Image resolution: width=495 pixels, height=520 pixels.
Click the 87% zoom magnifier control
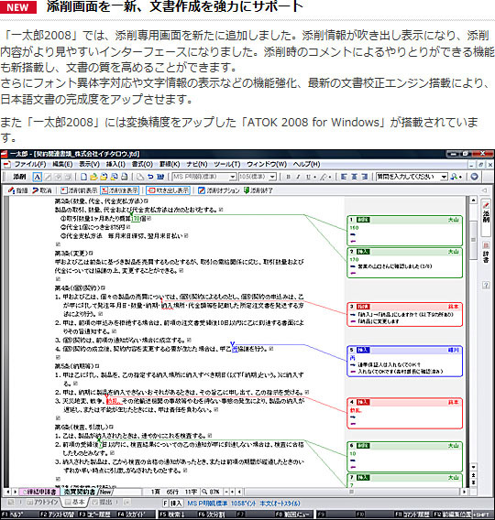(x=211, y=492)
